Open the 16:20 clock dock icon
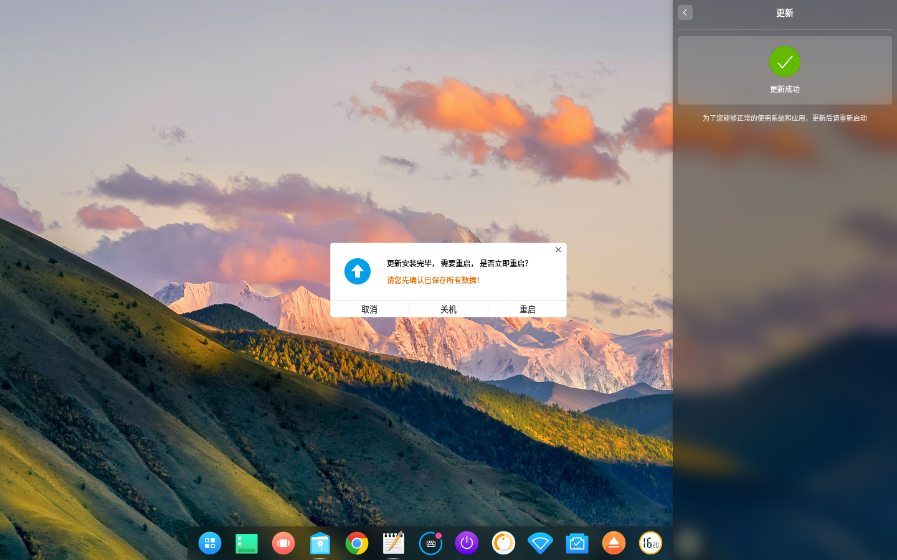Screen dimensions: 897x560 click(x=650, y=543)
